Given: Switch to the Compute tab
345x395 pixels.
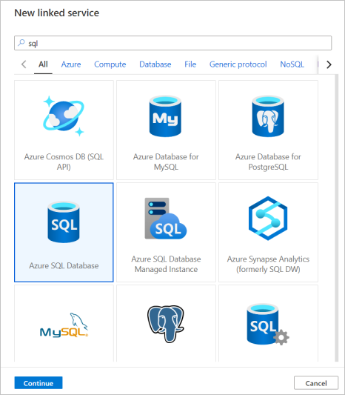Looking at the screenshot, I should click(x=110, y=64).
